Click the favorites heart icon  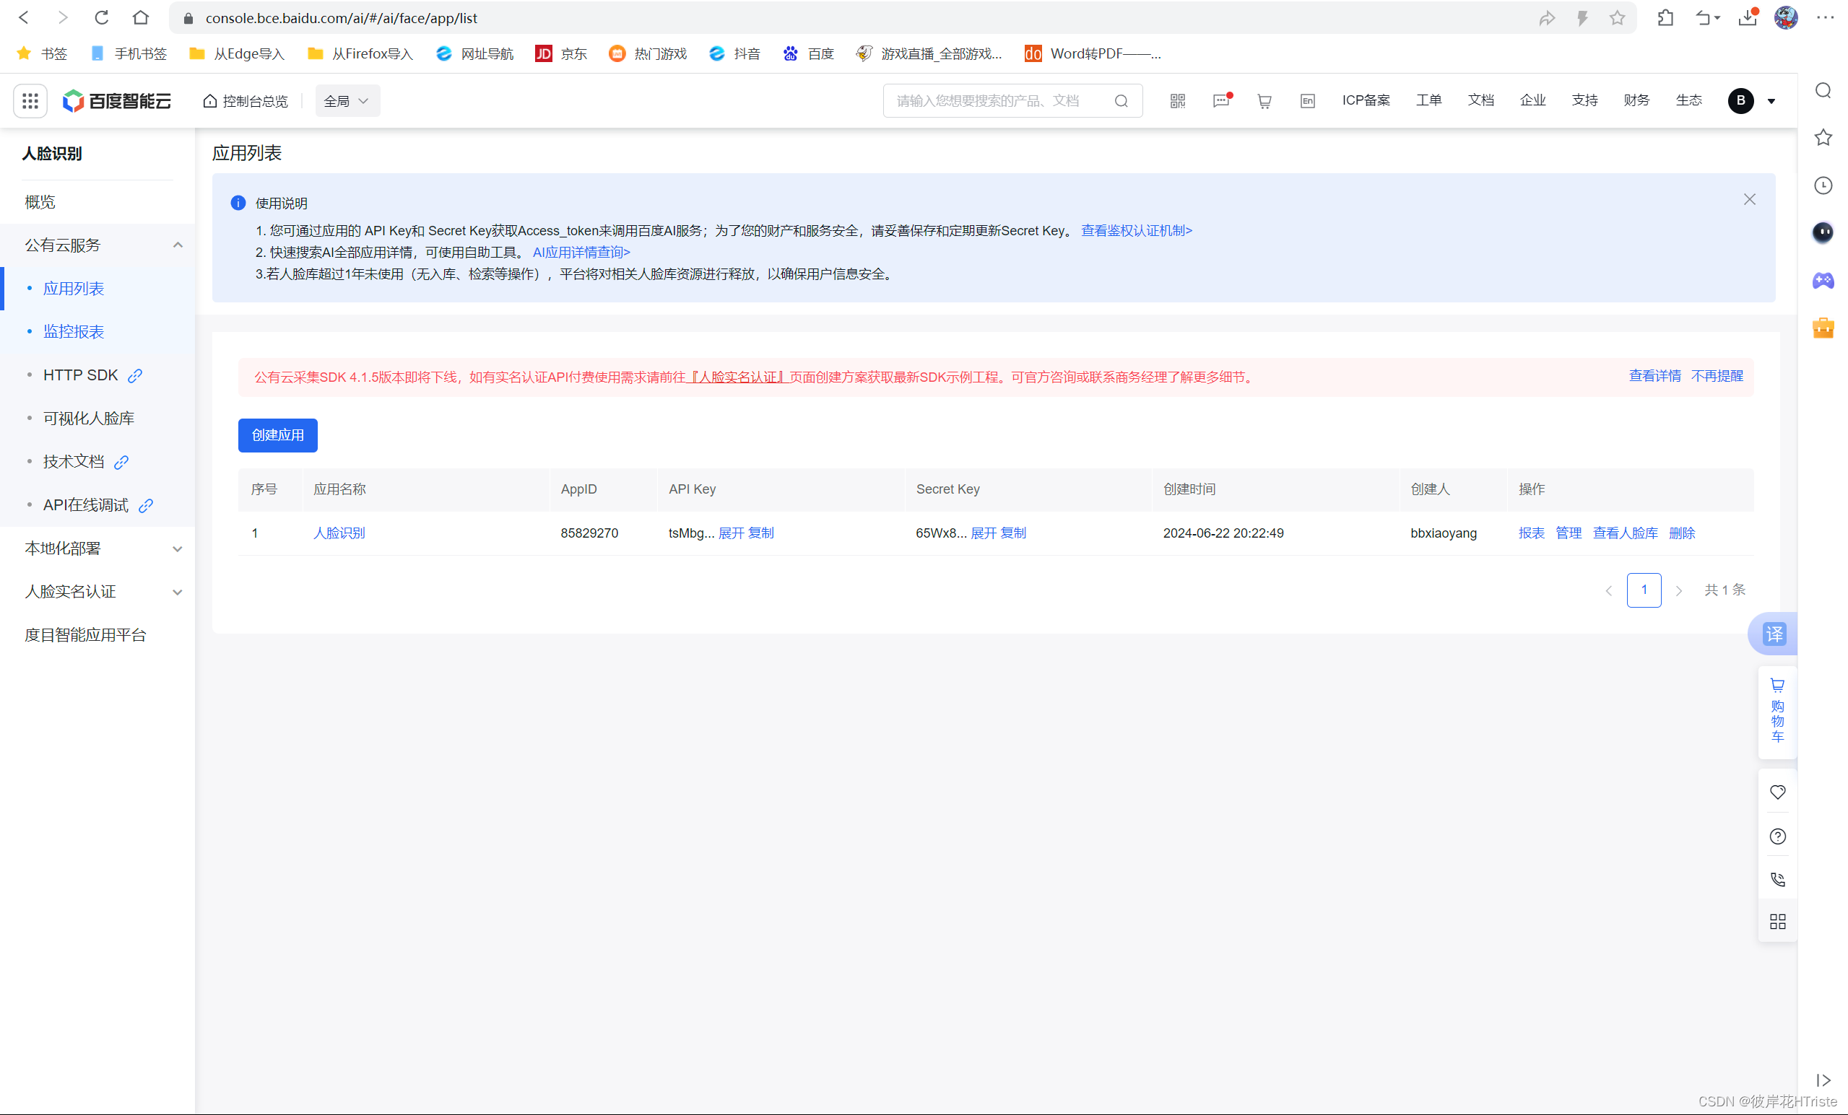[1777, 792]
